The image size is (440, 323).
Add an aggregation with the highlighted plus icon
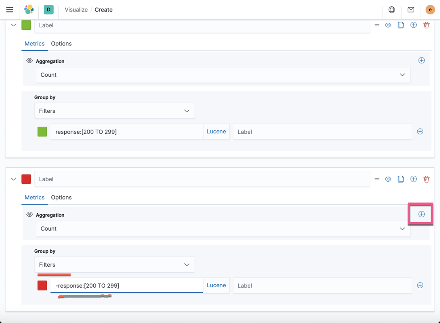pyautogui.click(x=420, y=214)
